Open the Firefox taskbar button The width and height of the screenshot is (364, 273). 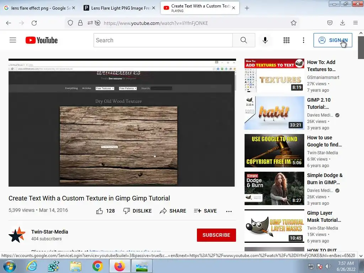[x=119, y=266]
